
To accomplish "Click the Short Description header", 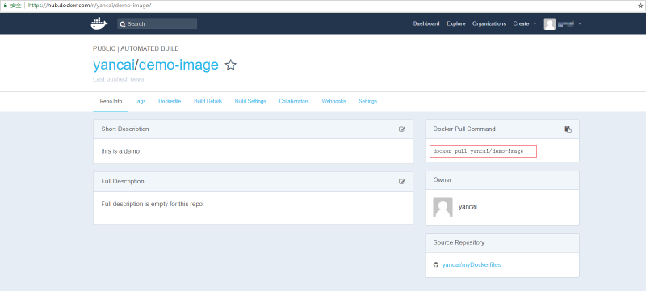I will [x=125, y=129].
